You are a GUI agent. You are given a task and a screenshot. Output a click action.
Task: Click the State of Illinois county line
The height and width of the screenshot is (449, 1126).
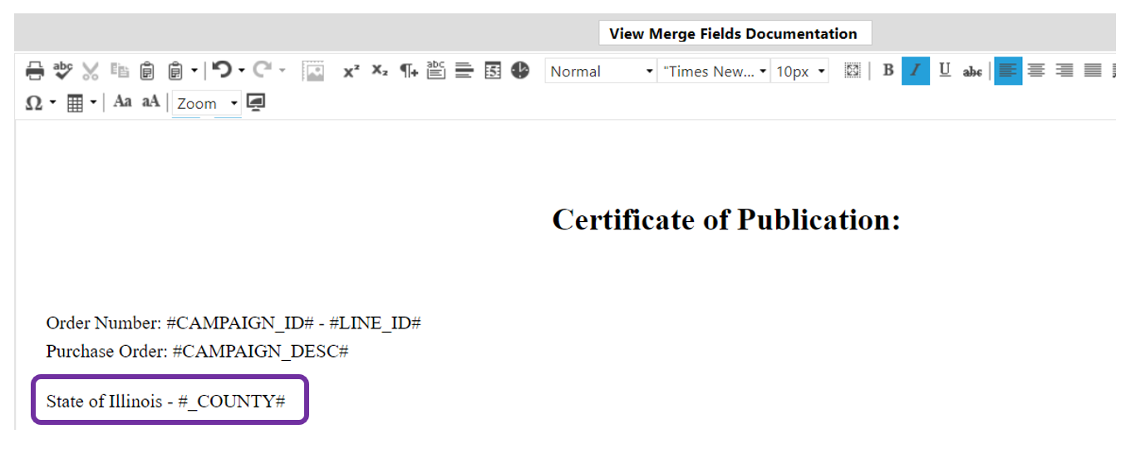pos(166,402)
